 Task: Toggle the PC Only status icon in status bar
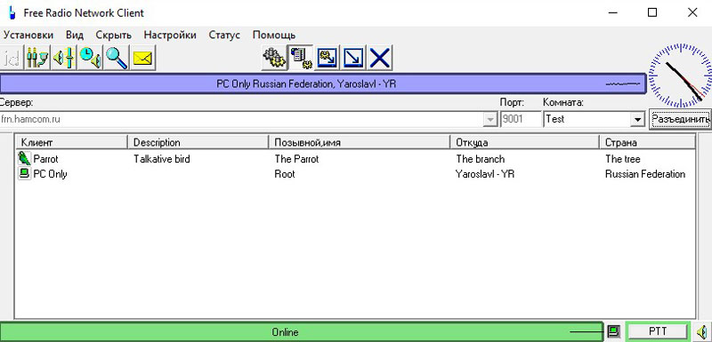[613, 331]
